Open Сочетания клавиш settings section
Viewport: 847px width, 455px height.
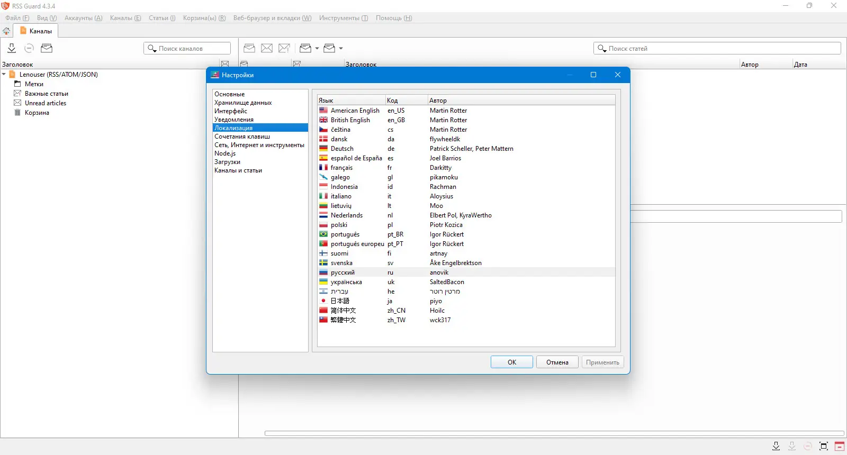[260, 136]
